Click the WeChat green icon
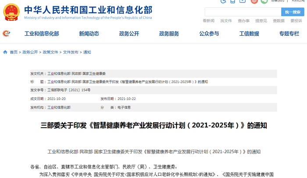307x178 pixels. pyautogui.click(x=264, y=1)
